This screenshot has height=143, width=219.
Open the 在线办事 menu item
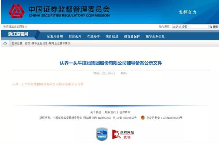click(x=93, y=36)
